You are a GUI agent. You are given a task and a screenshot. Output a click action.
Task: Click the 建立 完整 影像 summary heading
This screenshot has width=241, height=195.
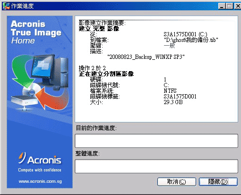pos(99,29)
